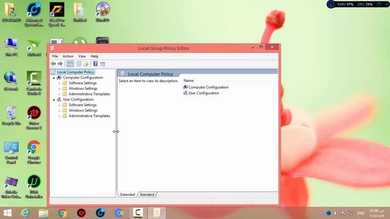
Task: Open File Explorer from the taskbar
Action: [x=43, y=213]
